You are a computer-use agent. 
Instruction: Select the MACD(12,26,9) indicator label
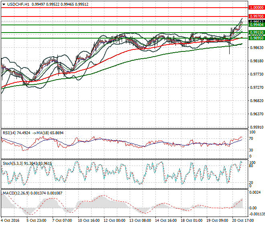[16, 193]
